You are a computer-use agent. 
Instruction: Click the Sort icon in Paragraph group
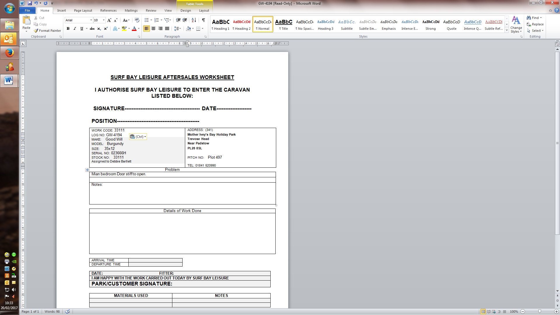pyautogui.click(x=194, y=20)
